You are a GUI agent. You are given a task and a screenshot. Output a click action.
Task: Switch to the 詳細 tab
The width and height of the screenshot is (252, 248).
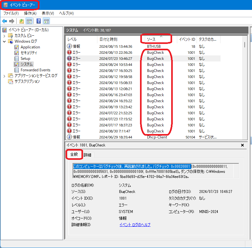point(87,155)
